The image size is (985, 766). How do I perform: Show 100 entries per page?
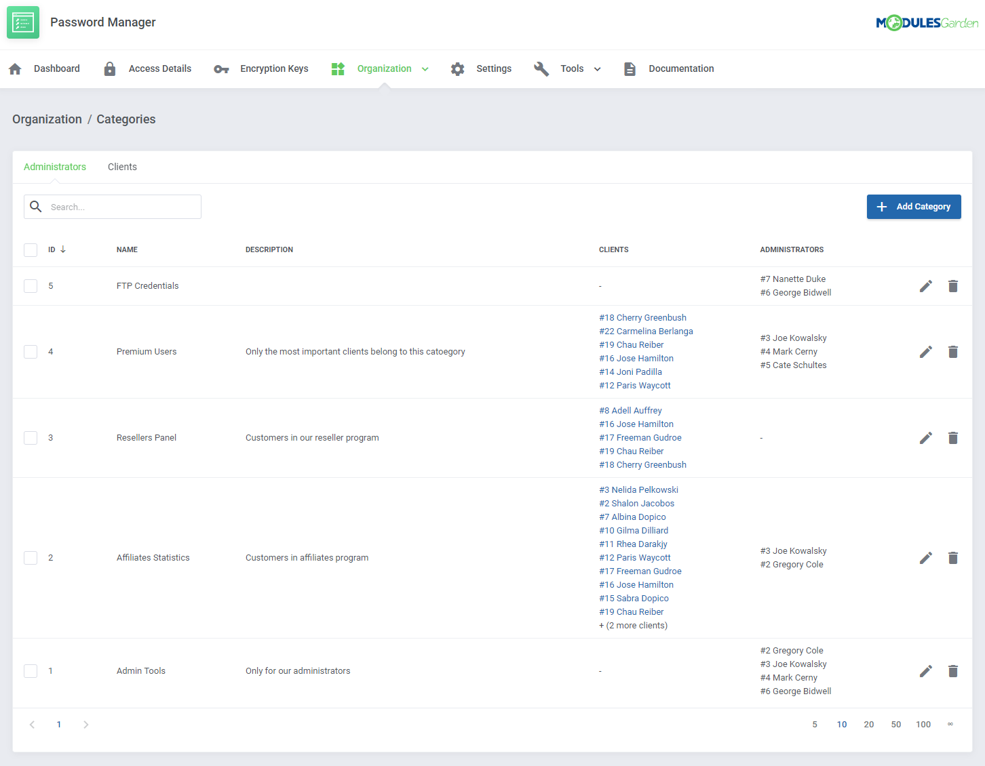click(923, 725)
